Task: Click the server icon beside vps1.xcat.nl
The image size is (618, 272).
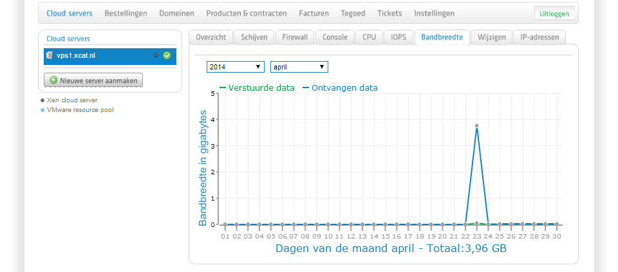Action: 50,56
